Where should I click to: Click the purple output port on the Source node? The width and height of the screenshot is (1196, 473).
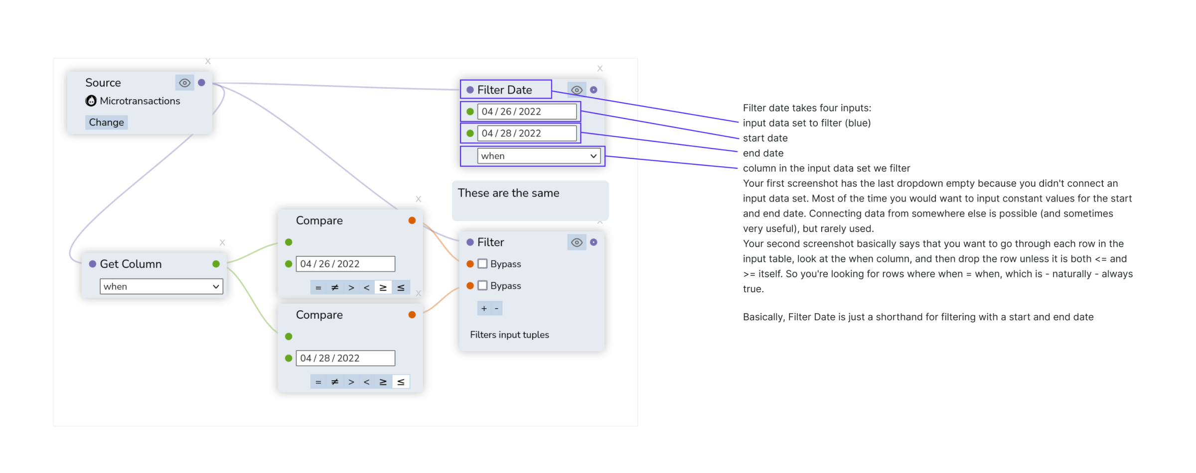[x=202, y=83]
